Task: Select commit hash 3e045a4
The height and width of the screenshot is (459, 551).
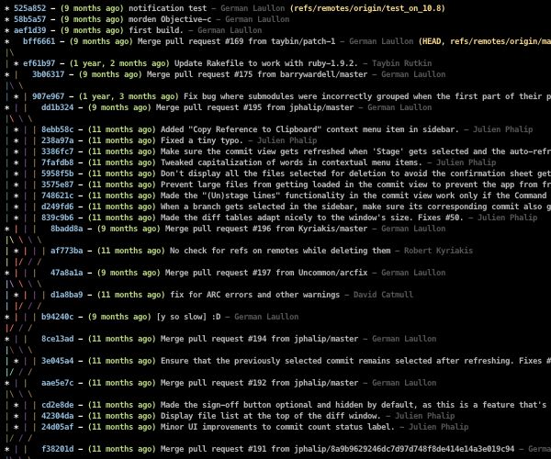Action: coord(58,361)
